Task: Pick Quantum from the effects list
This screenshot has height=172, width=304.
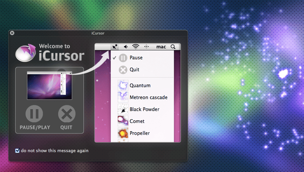Action: (x=140, y=85)
